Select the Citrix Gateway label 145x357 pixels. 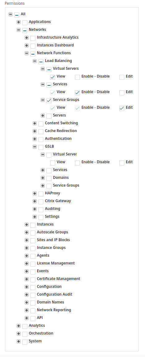pos(58,201)
